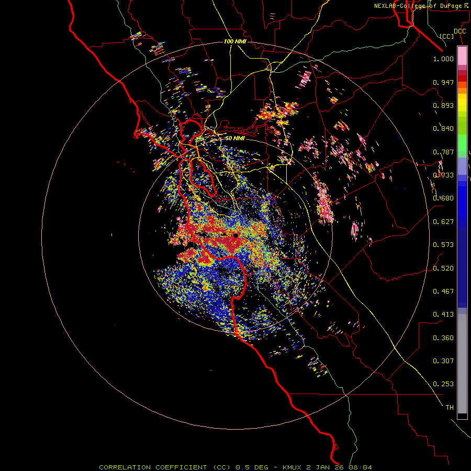Click the black radar site dot at ring center

(x=235, y=235)
